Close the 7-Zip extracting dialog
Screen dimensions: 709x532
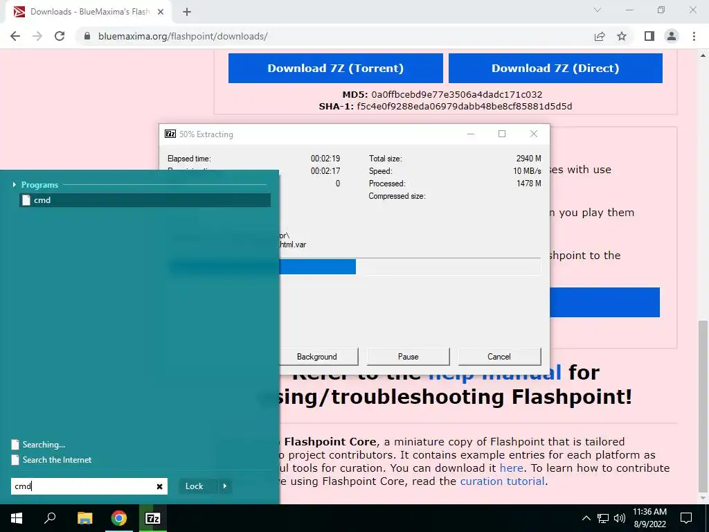[x=534, y=134]
